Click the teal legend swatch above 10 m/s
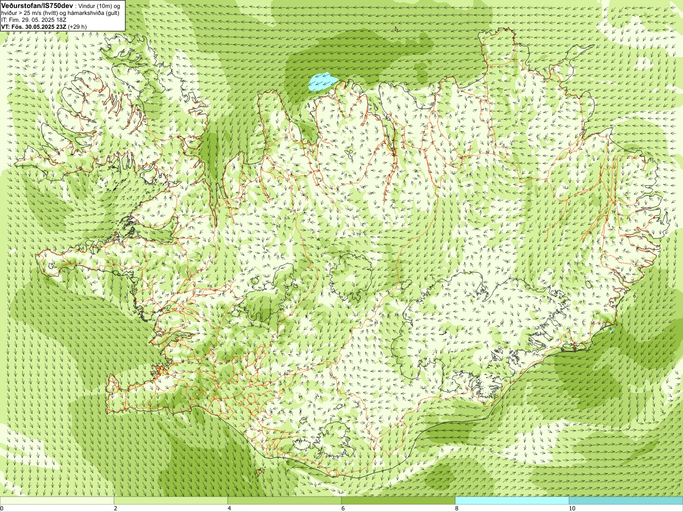The image size is (683, 512). [x=625, y=501]
